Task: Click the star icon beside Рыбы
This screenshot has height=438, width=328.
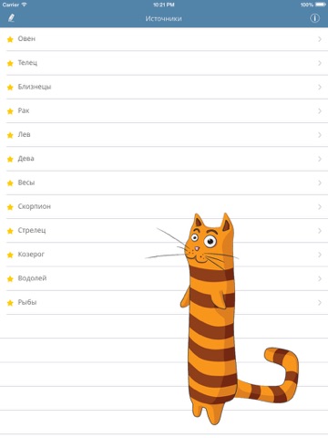Action: tap(10, 303)
